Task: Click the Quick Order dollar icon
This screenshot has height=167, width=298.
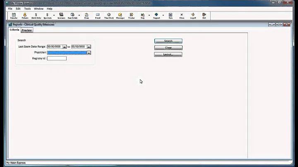Action: [36, 16]
